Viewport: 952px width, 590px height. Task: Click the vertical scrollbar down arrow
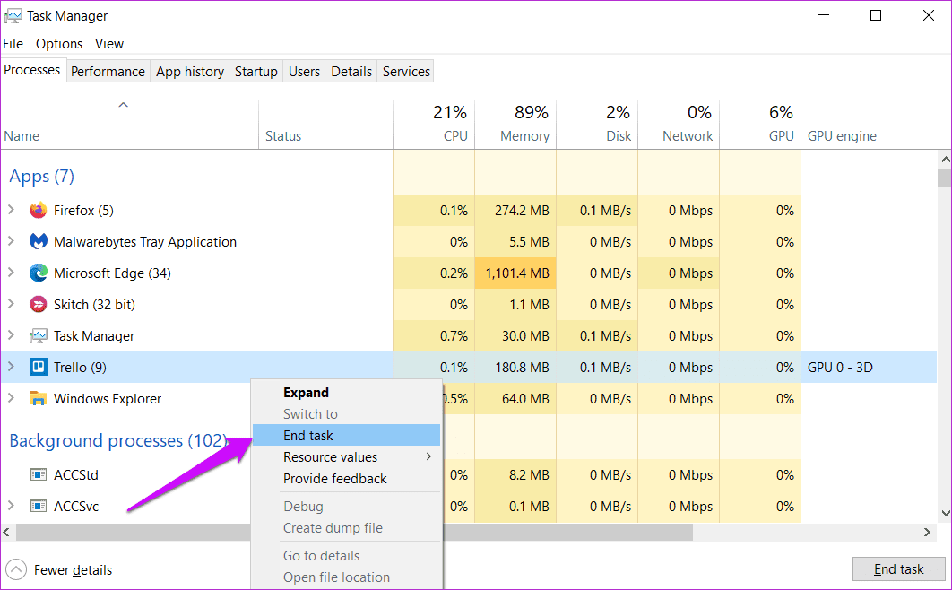[945, 514]
